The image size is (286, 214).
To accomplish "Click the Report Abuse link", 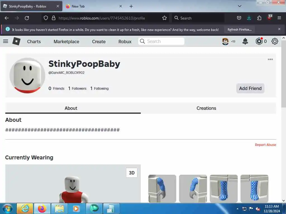I will (x=265, y=145).
